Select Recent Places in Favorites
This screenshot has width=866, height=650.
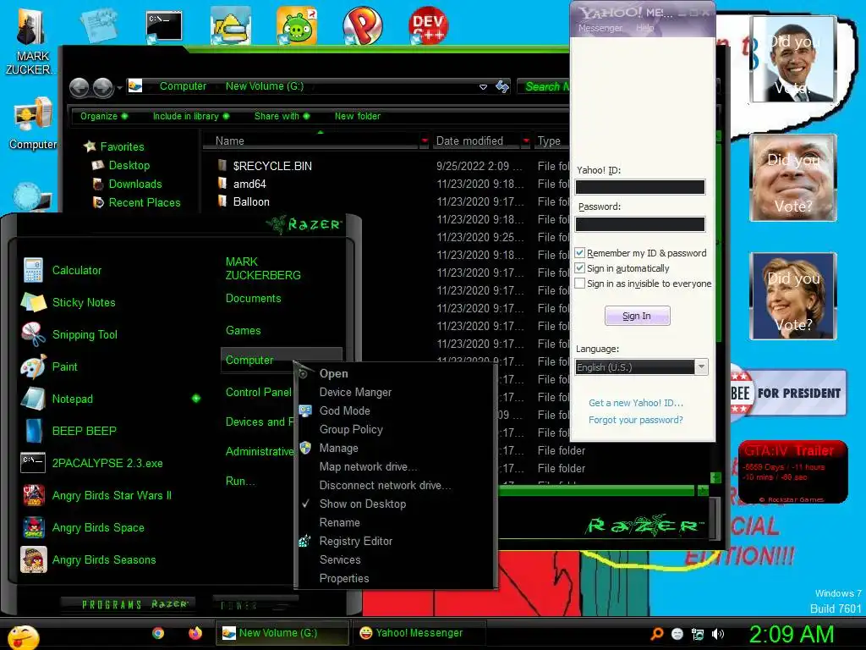pyautogui.click(x=144, y=202)
